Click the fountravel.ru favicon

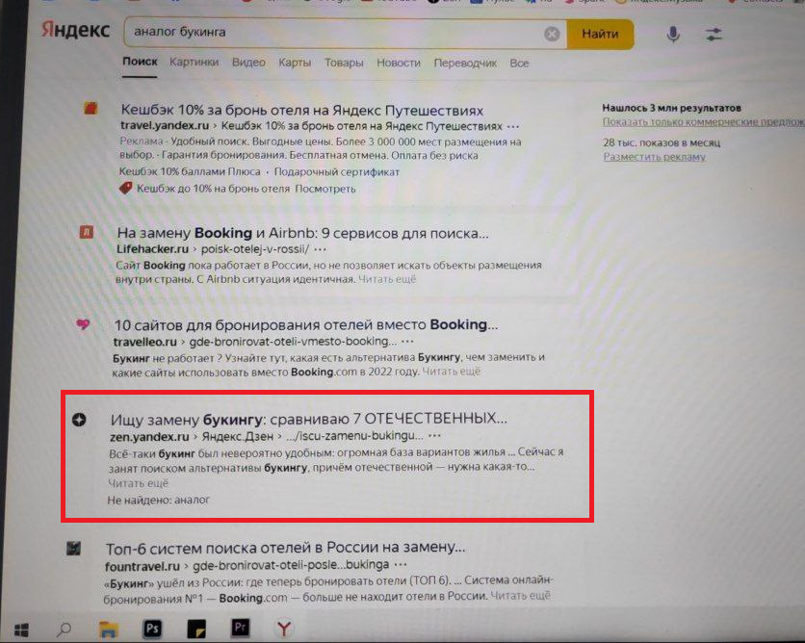click(74, 548)
